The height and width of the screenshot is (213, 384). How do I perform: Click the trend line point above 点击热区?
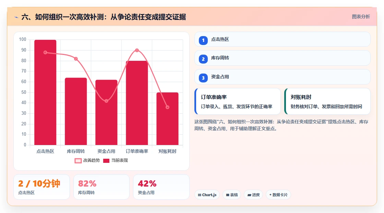pos(45,53)
